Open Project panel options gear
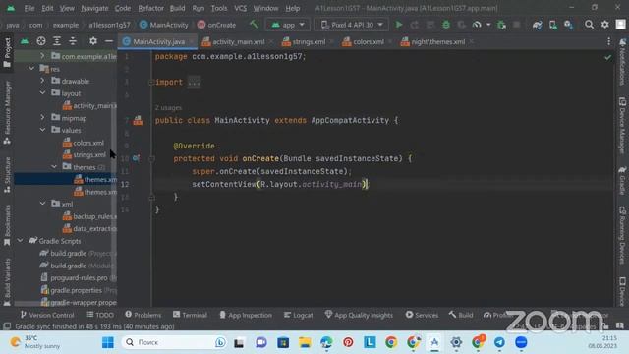 [x=93, y=41]
